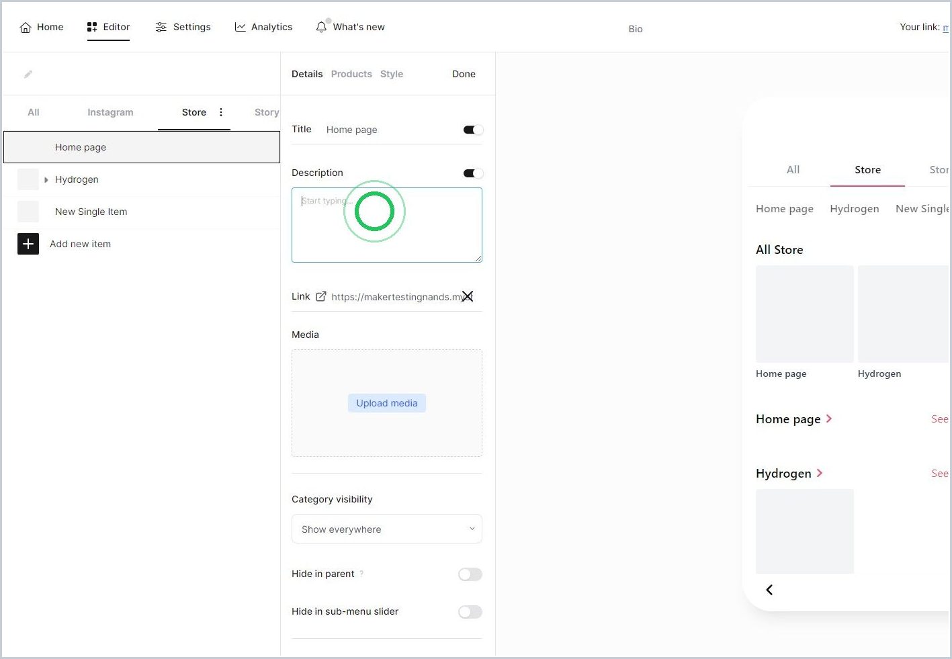This screenshot has width=952, height=659.
Task: Click the What's new bell icon
Action: 321,27
